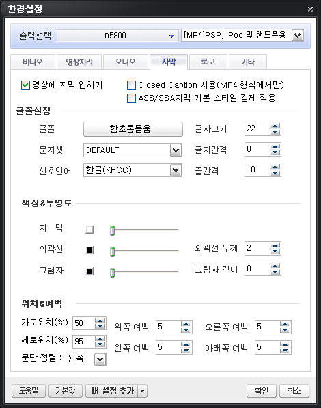This screenshot has height=408, width=321.
Task: Click the 내 설정 추가 button
Action: [x=113, y=390]
